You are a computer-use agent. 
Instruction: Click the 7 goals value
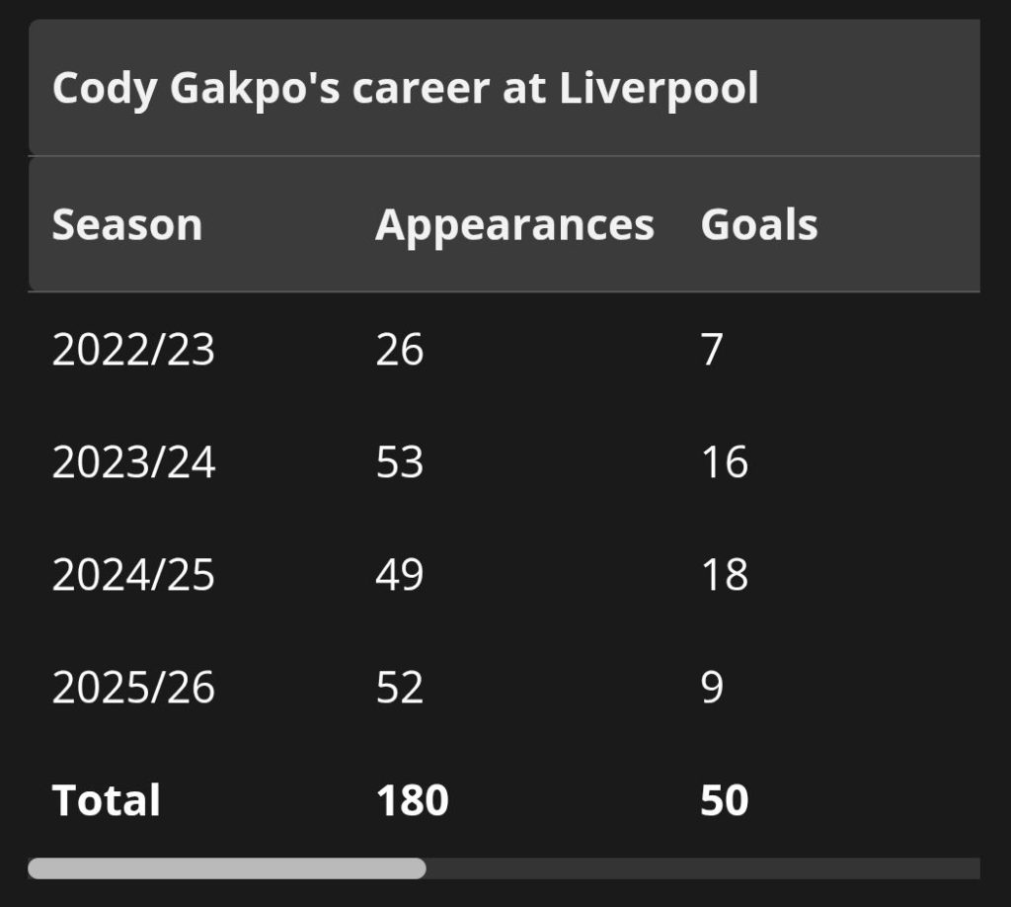coord(712,350)
